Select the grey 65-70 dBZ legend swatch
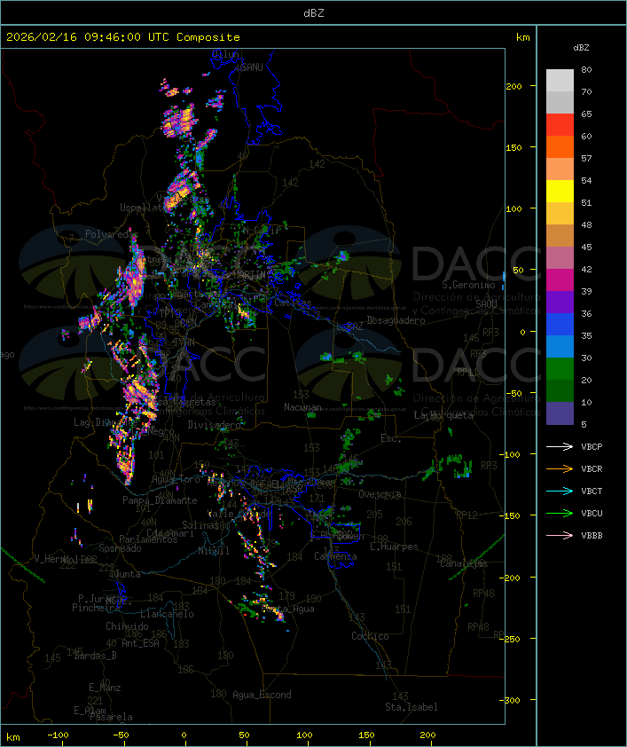Viewport: 627px width, 747px height. (x=560, y=102)
